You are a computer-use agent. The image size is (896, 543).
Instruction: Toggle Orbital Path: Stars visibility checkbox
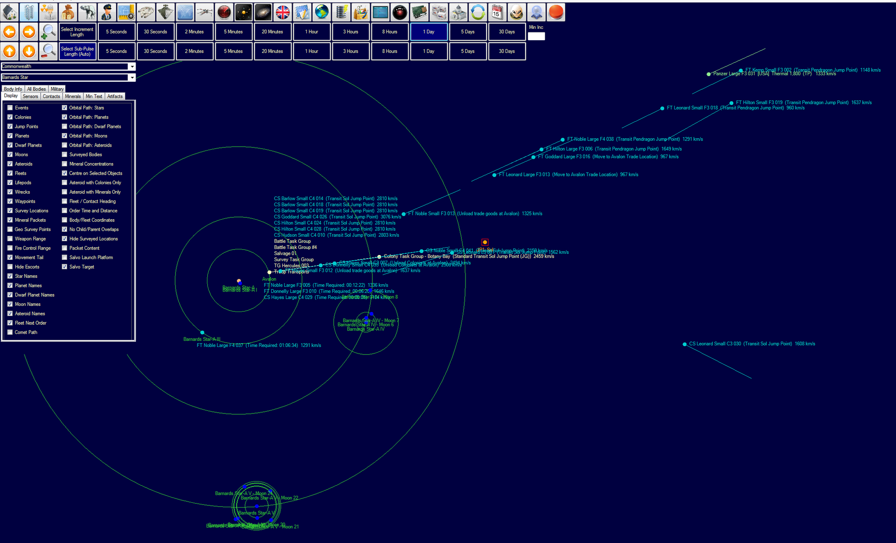coord(63,107)
